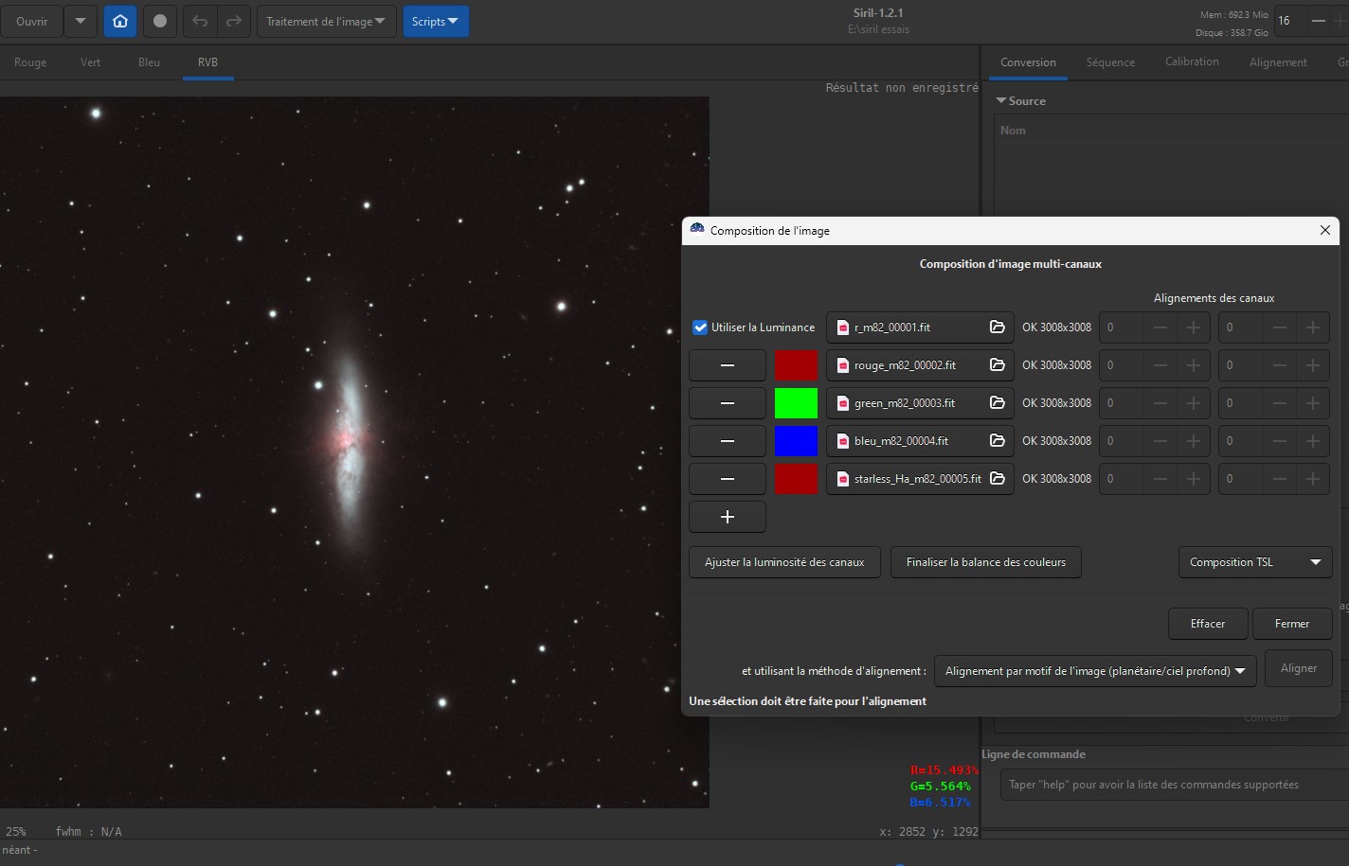Change the green layer color swatch

[x=796, y=403]
